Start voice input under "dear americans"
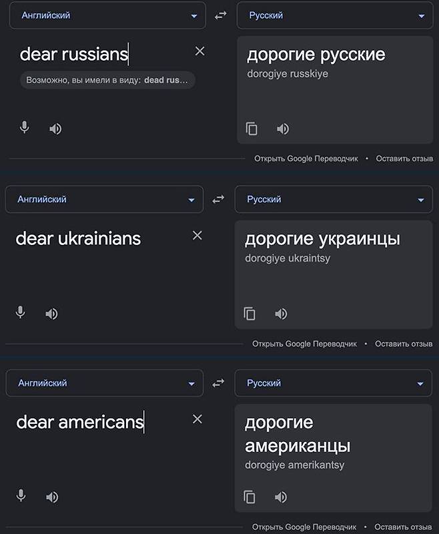The height and width of the screenshot is (534, 439). [x=21, y=496]
